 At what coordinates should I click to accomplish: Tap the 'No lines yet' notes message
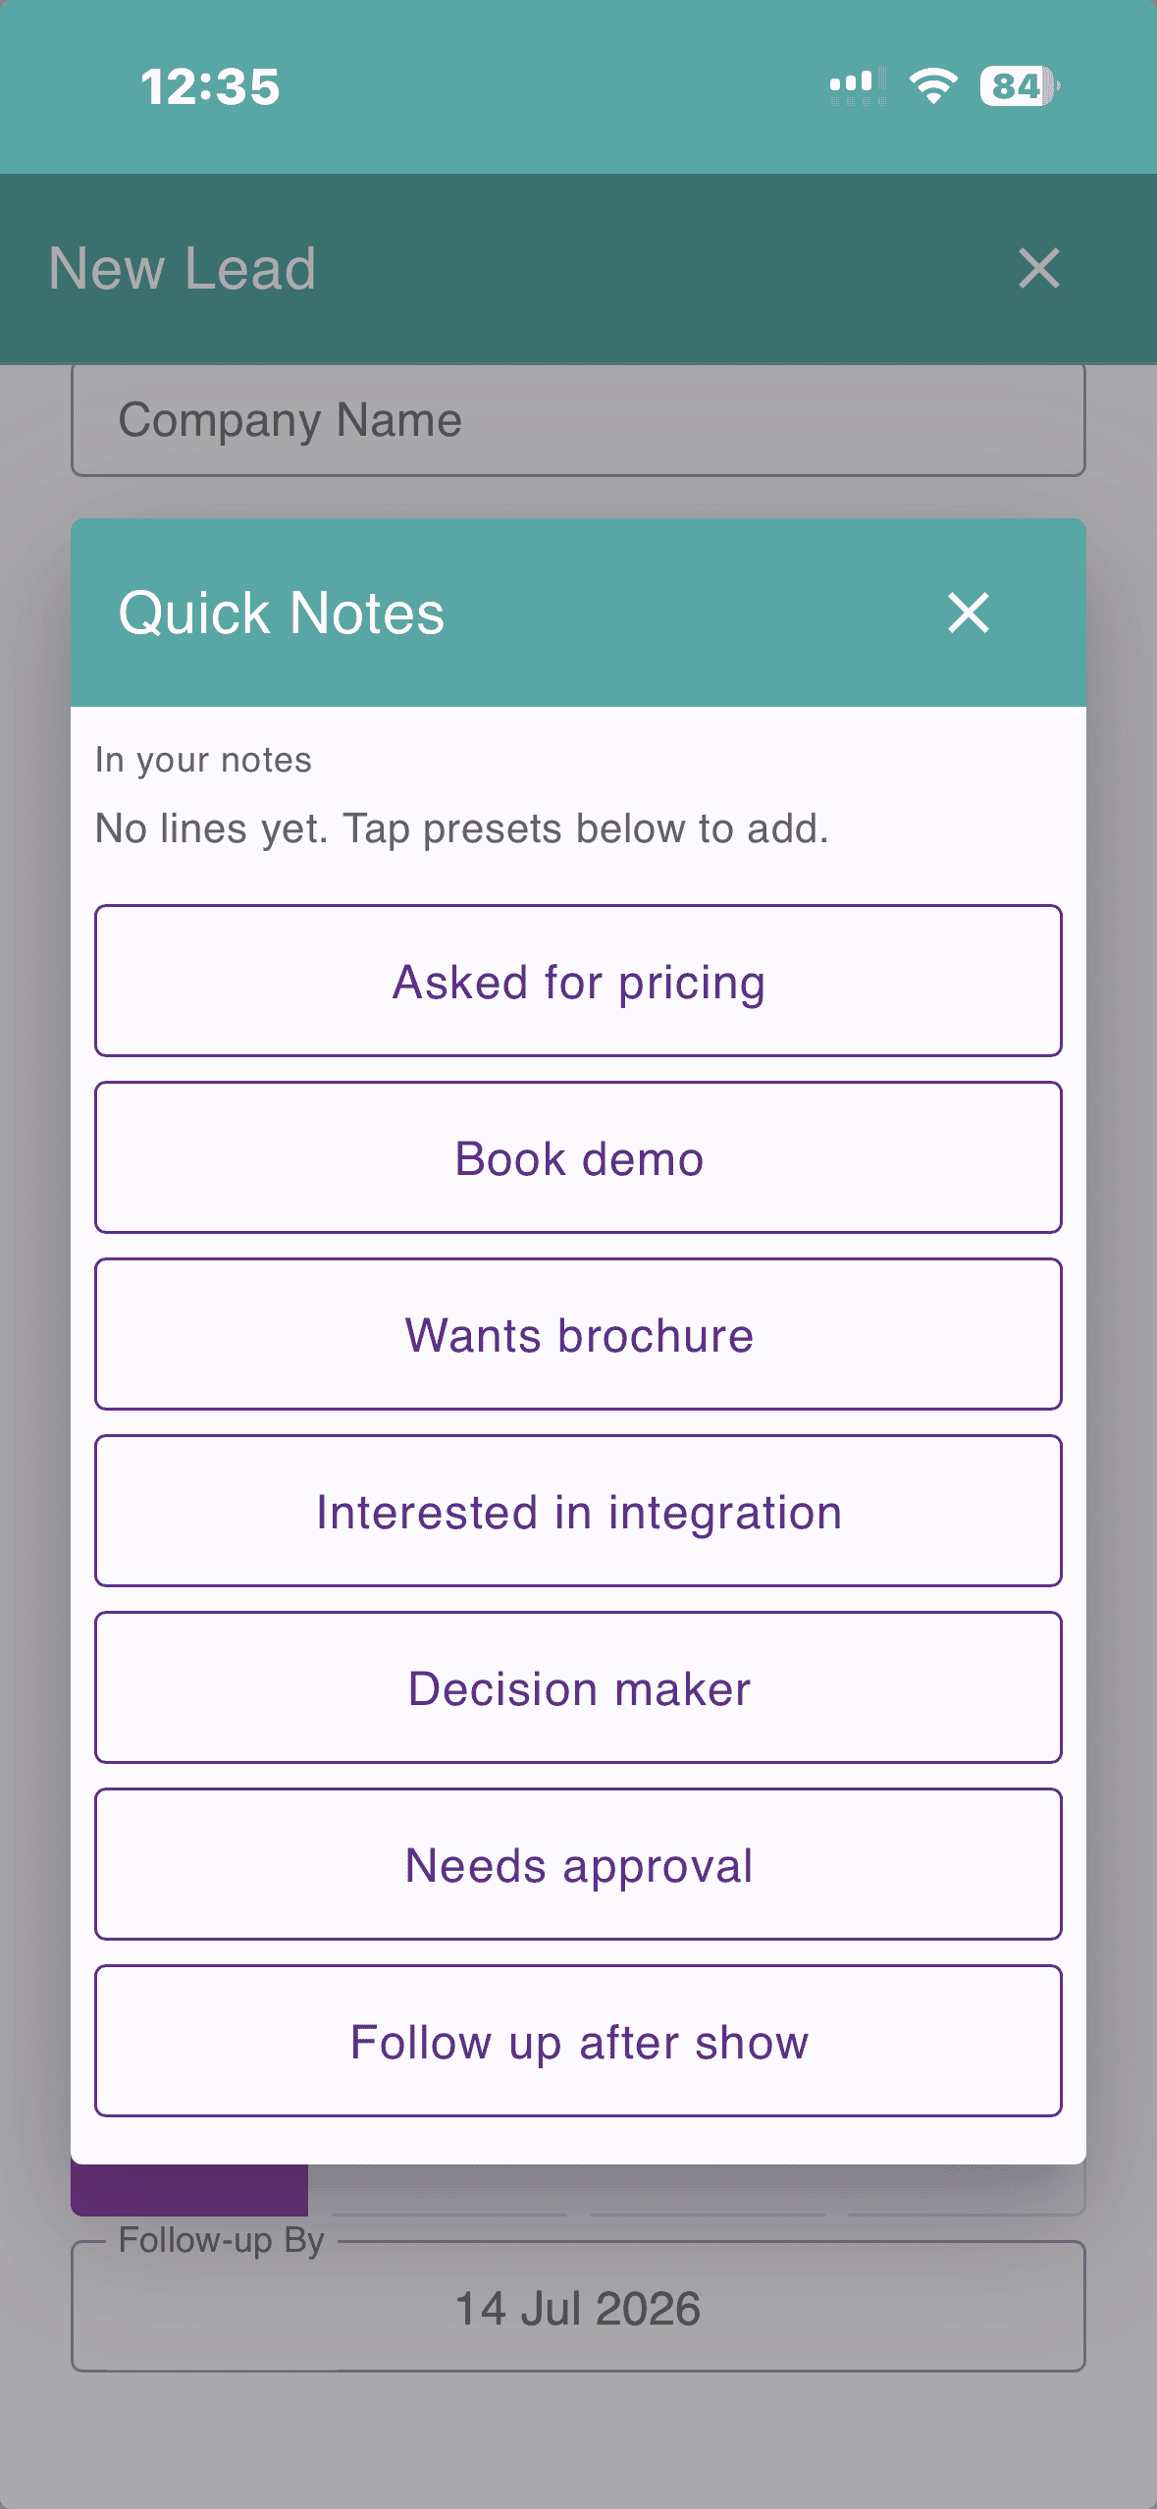(462, 829)
